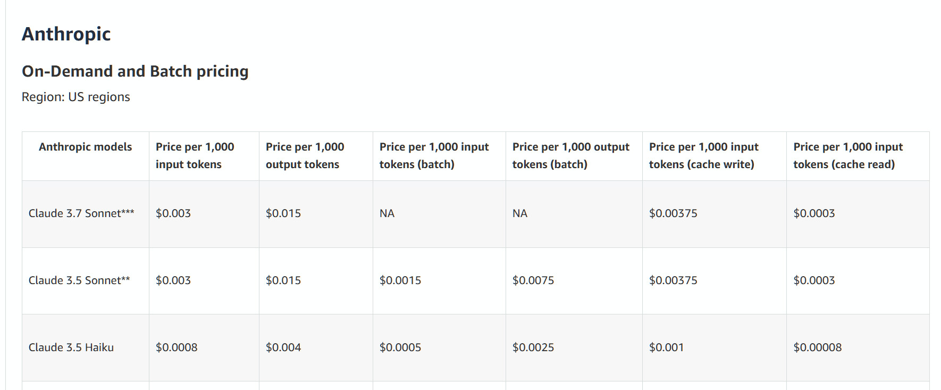Select the cache read column header
The image size is (941, 390).
coord(848,155)
